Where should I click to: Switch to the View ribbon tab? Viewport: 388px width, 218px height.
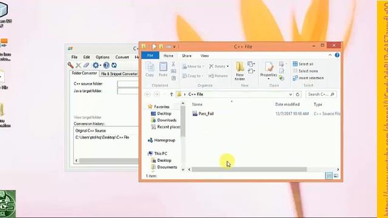click(x=205, y=56)
